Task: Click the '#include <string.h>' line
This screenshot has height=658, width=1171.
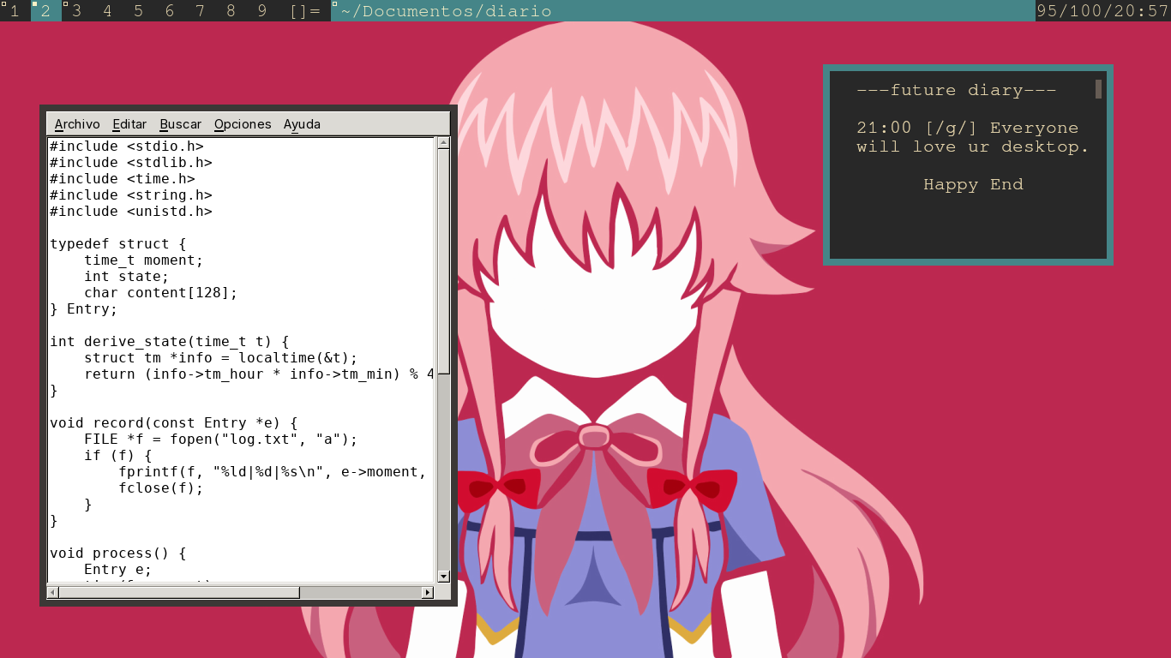Action: tap(131, 195)
